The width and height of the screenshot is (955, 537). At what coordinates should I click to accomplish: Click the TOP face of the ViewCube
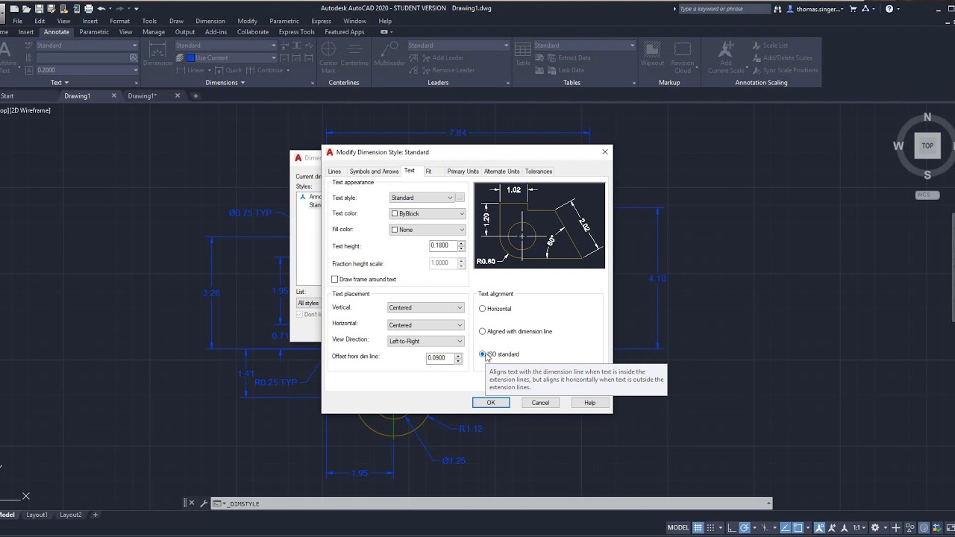click(927, 145)
